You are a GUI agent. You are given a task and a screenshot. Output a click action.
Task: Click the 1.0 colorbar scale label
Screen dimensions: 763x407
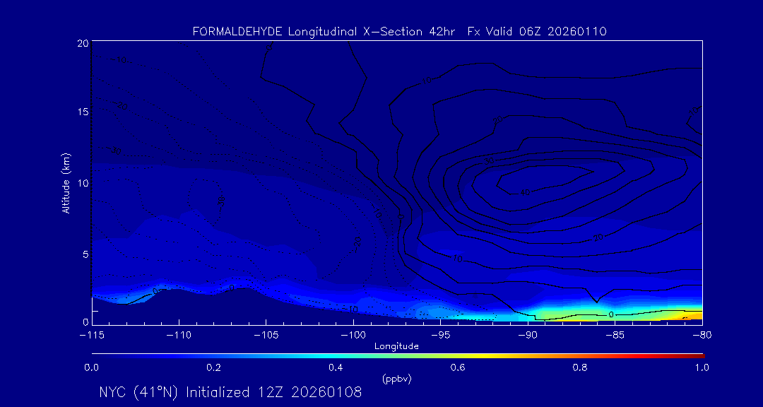pos(702,367)
